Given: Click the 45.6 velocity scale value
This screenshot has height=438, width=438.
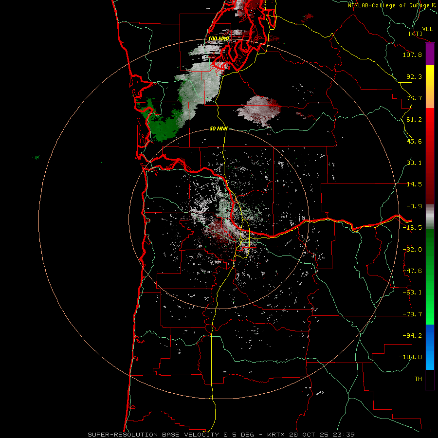Looking at the screenshot, I should tap(414, 141).
